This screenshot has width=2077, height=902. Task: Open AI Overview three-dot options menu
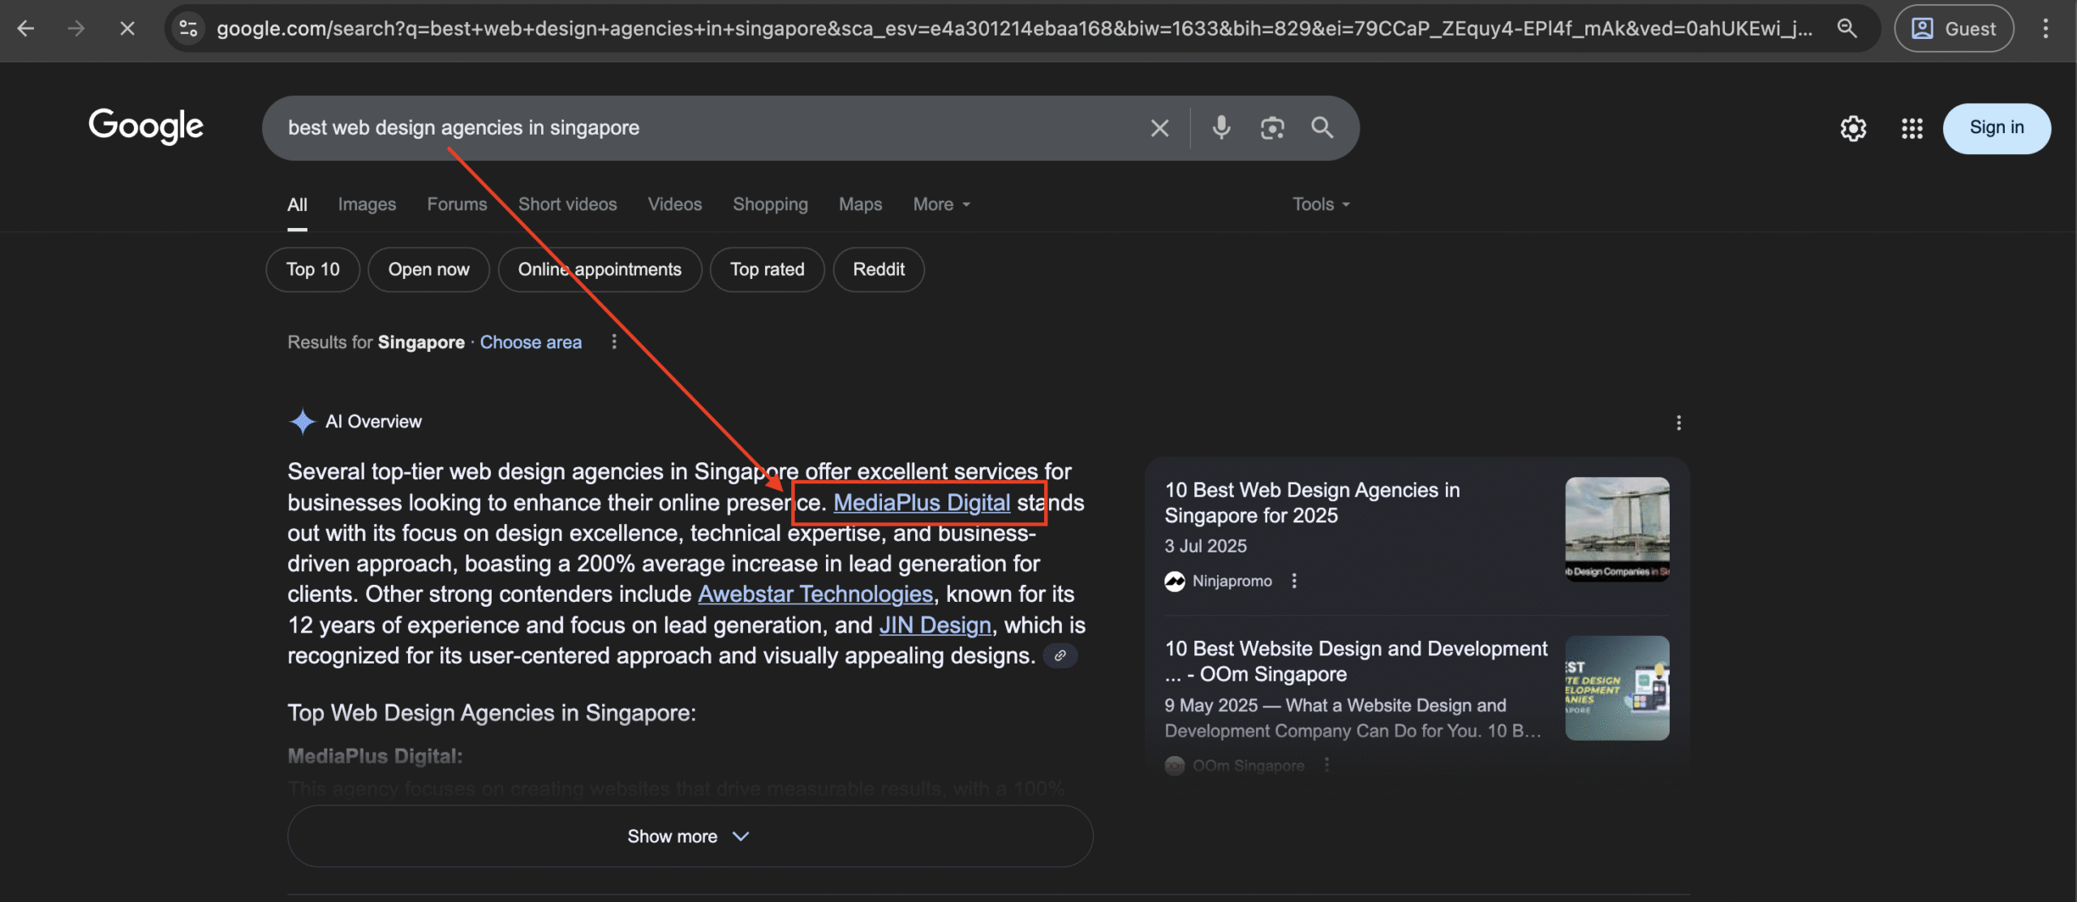[1679, 423]
